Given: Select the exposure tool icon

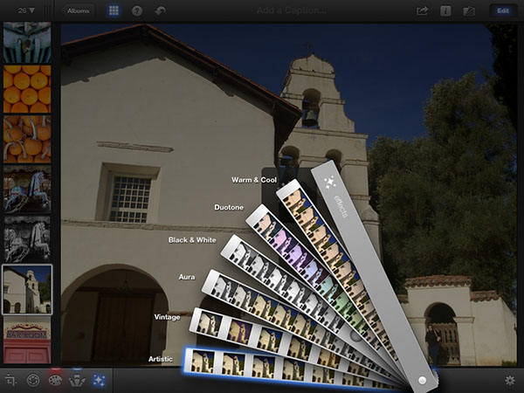Looking at the screenshot, I should (x=33, y=380).
